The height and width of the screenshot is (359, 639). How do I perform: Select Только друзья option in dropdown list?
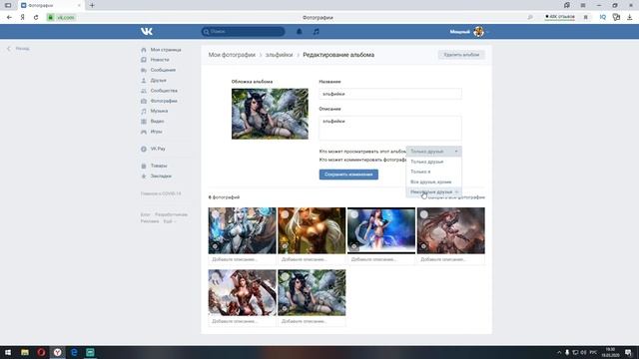(433, 162)
